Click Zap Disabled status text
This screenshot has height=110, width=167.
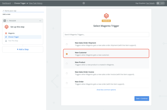[x=140, y=3]
